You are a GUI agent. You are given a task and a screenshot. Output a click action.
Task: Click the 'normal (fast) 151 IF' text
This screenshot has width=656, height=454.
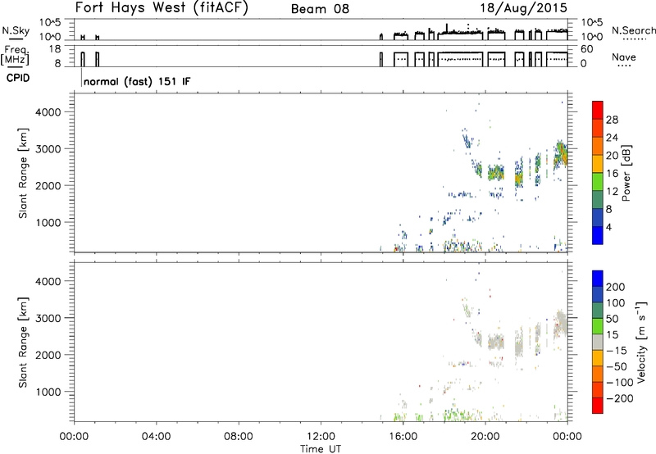137,81
